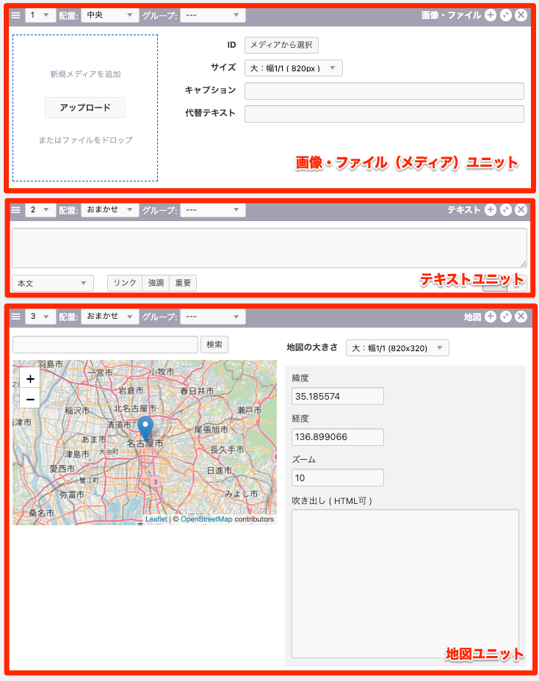Open the サイズ dropdown for the image
The height and width of the screenshot is (681, 539).
tap(293, 68)
